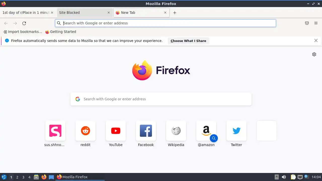Open the @amazon search shortcut tile
The height and width of the screenshot is (181, 322).
click(x=206, y=131)
